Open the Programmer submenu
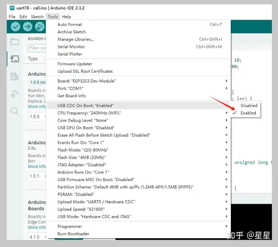Image resolution: width=278 pixels, height=247 pixels. 139,227
